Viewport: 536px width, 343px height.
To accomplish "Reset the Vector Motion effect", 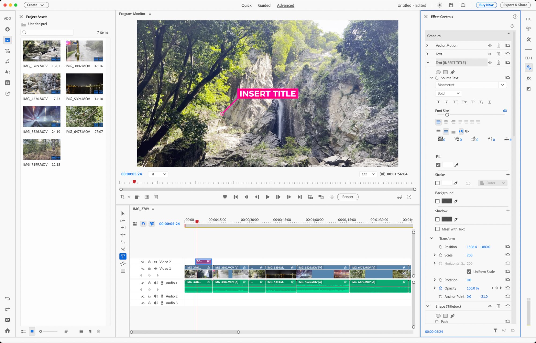I will click(508, 45).
